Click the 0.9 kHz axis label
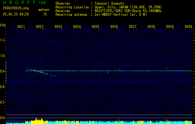 click(x=2, y=71)
